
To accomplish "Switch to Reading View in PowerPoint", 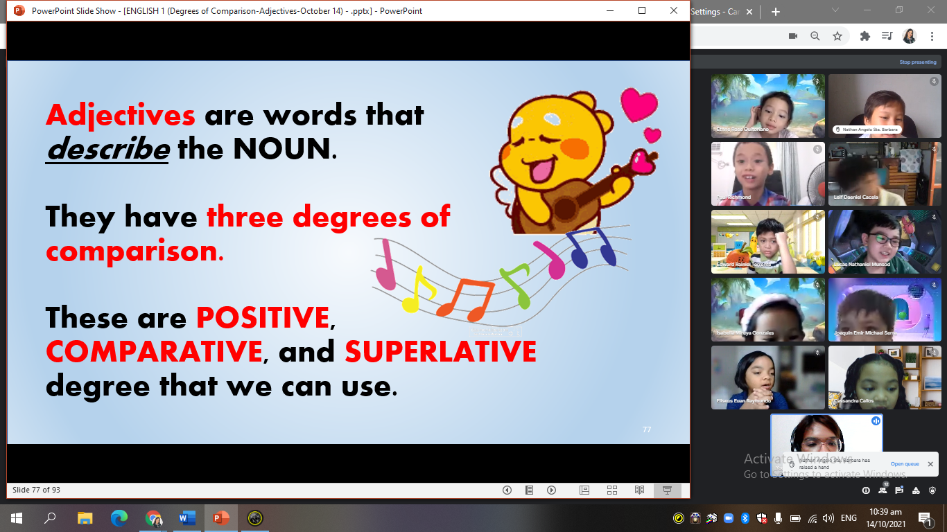I will coord(639,490).
